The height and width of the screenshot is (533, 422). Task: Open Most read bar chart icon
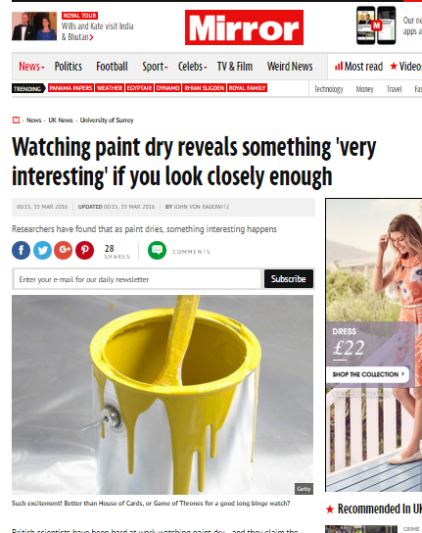click(339, 66)
